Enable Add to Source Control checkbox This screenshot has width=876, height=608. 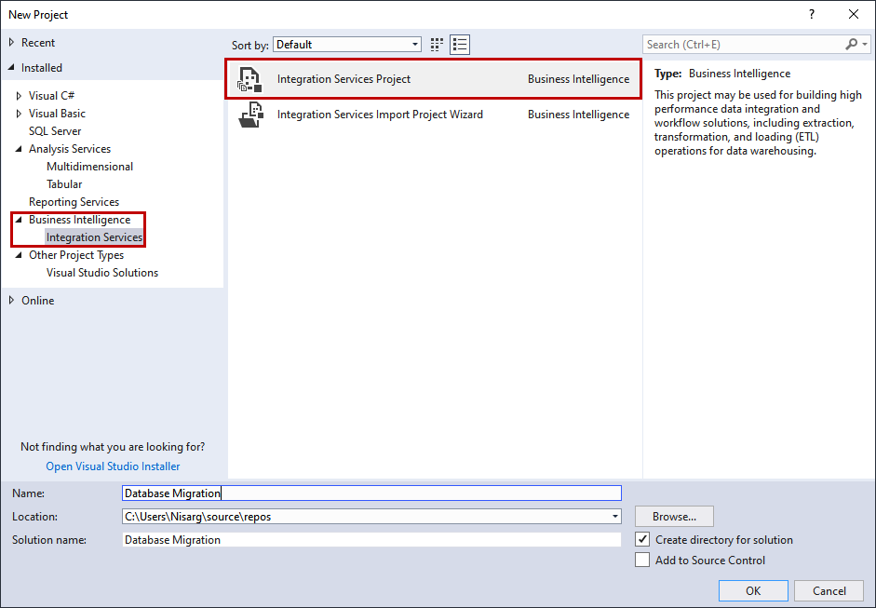point(642,560)
